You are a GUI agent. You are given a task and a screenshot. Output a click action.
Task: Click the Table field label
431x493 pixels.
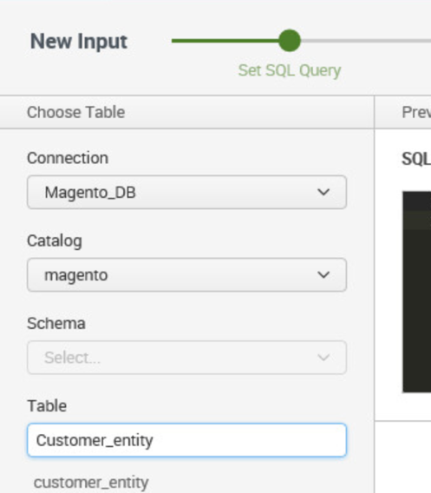pyautogui.click(x=47, y=406)
